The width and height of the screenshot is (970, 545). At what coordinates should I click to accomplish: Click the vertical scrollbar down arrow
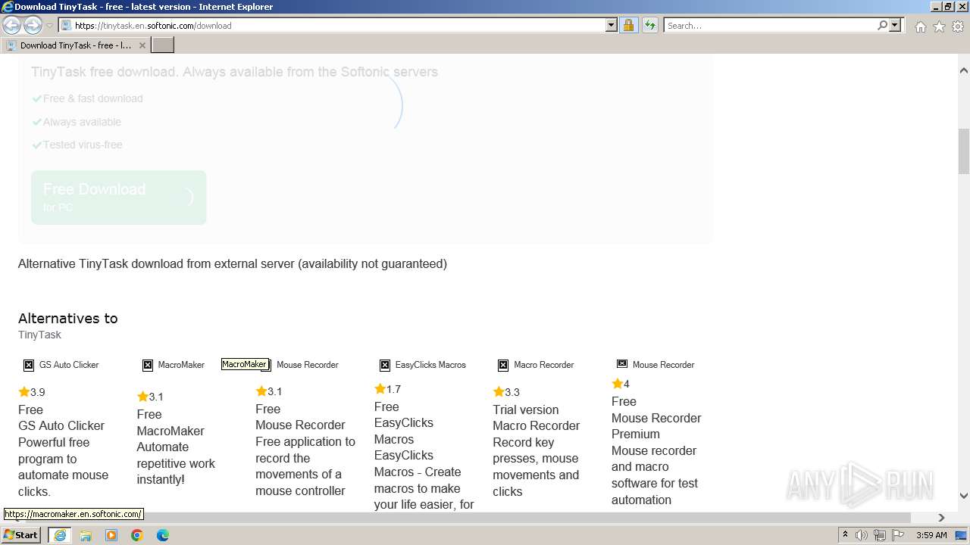[963, 496]
